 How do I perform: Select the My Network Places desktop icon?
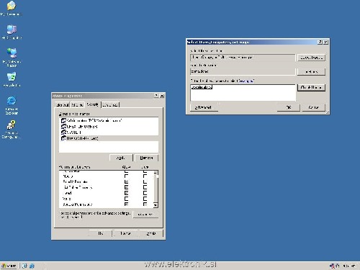[12, 58]
